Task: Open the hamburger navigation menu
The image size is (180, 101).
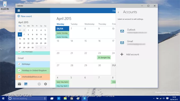Action: (19, 11)
